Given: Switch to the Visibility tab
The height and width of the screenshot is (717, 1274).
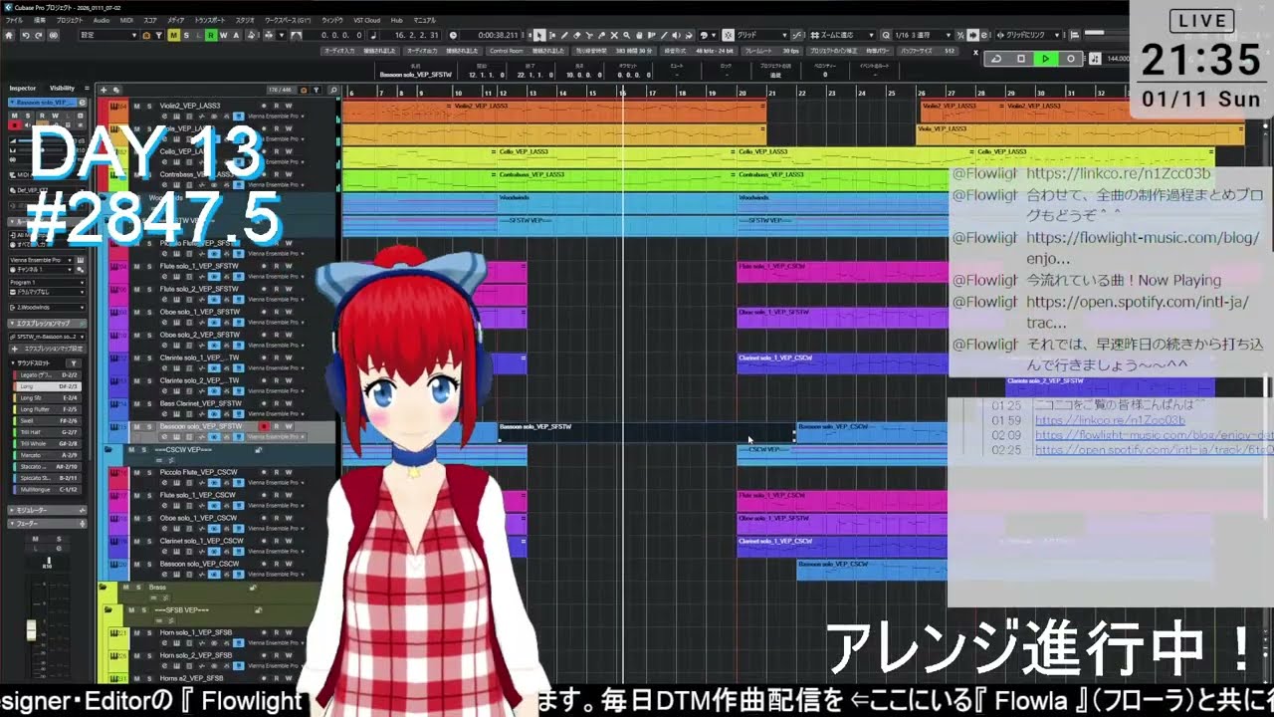Looking at the screenshot, I should coord(62,88).
